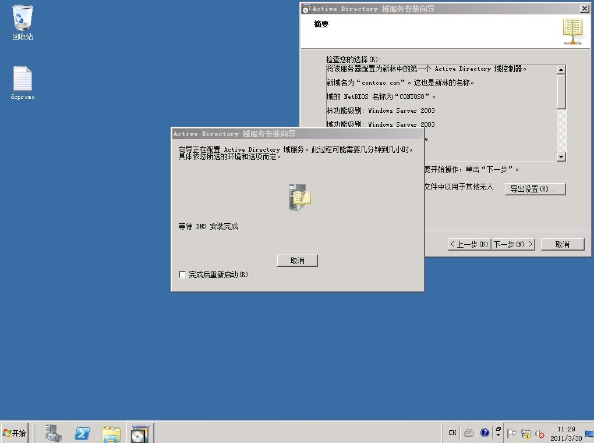
Task: Click the keyboard icon in the language bar
Action: 469,433
